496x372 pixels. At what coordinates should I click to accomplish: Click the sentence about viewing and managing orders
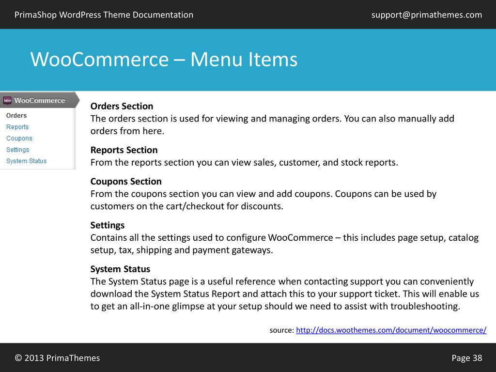pos(272,124)
